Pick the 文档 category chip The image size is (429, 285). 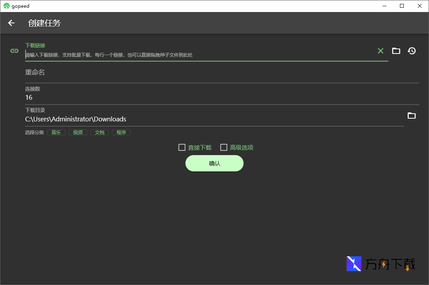100,133
